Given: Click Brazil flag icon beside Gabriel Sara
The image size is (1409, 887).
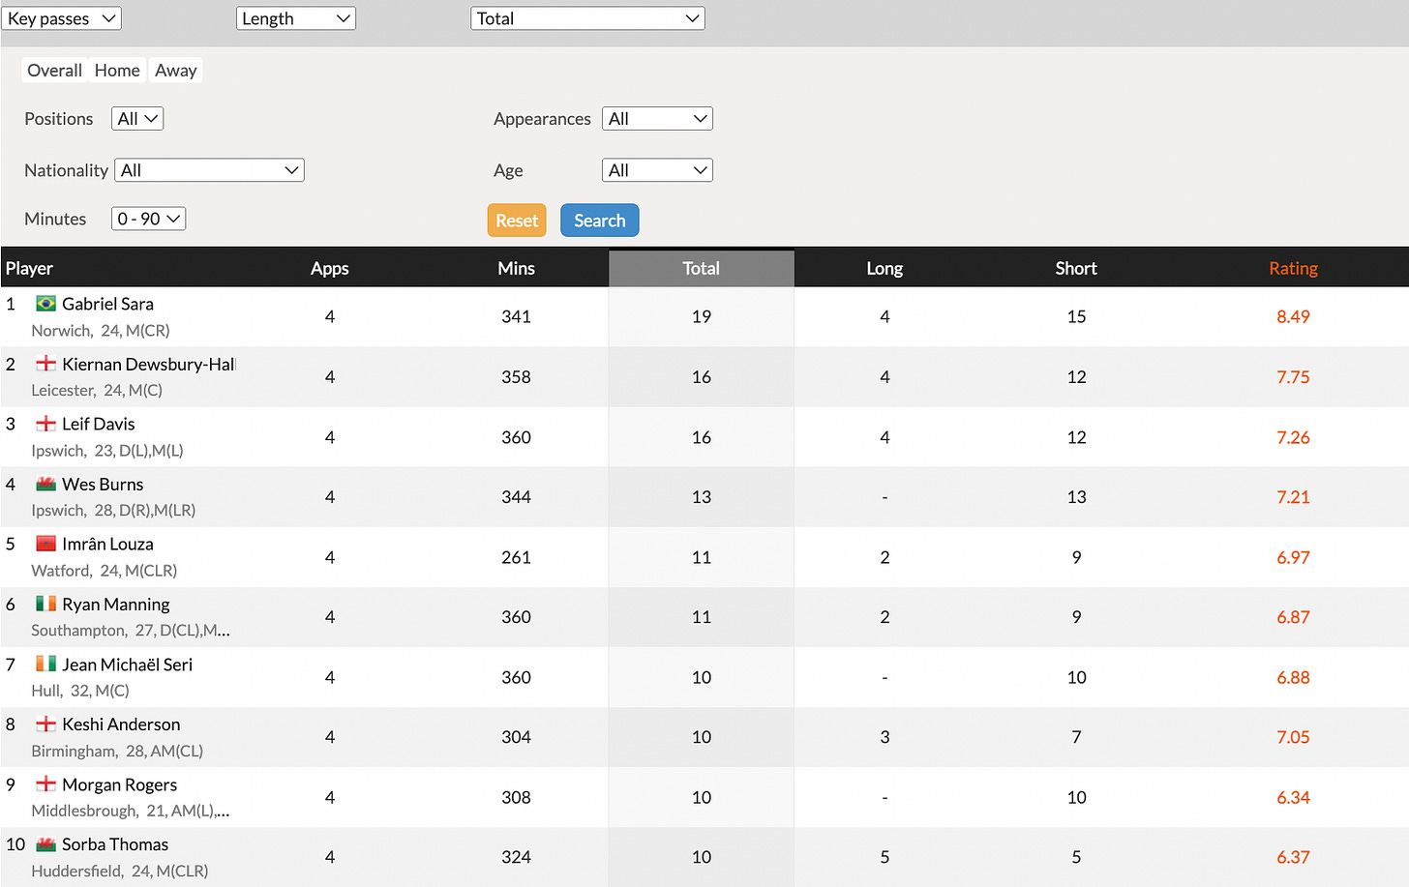Looking at the screenshot, I should (x=45, y=304).
